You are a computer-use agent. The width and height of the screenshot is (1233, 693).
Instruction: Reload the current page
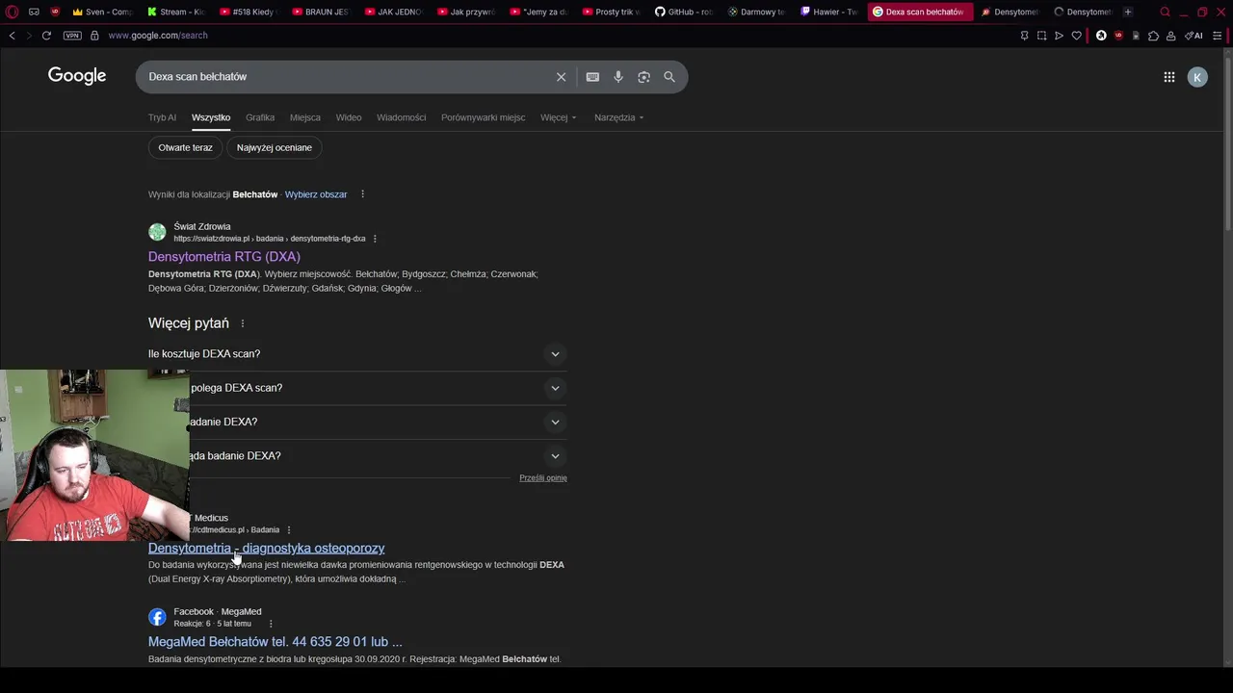46,36
